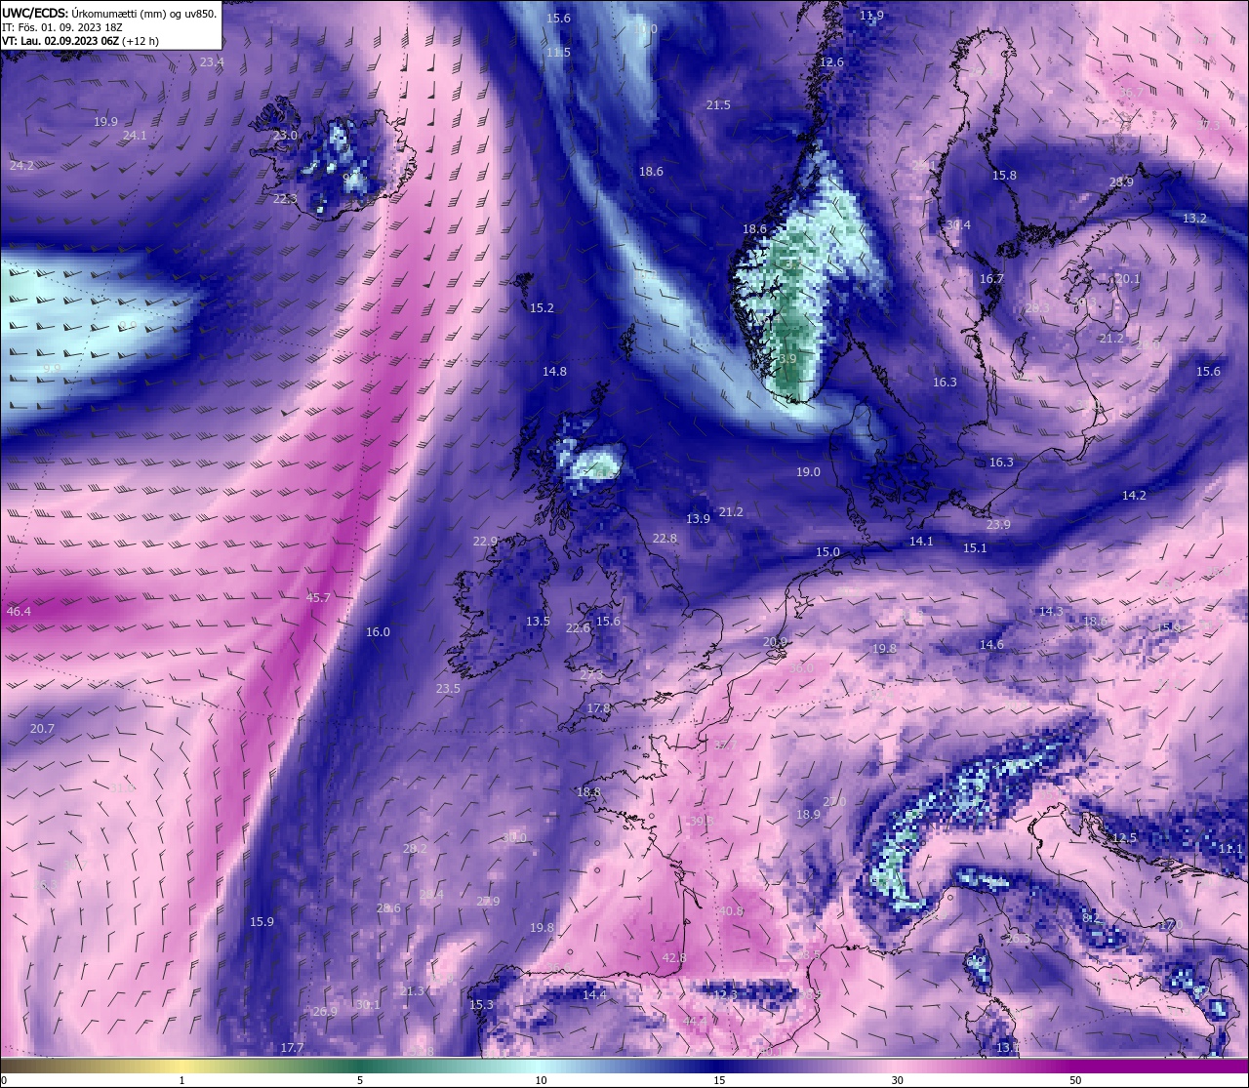Click the '12.5' value label
Image resolution: width=1249 pixels, height=1088 pixels.
pyautogui.click(x=1124, y=838)
